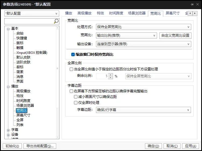Click the settings search input field
202x151 pixels.
(x=29, y=21)
